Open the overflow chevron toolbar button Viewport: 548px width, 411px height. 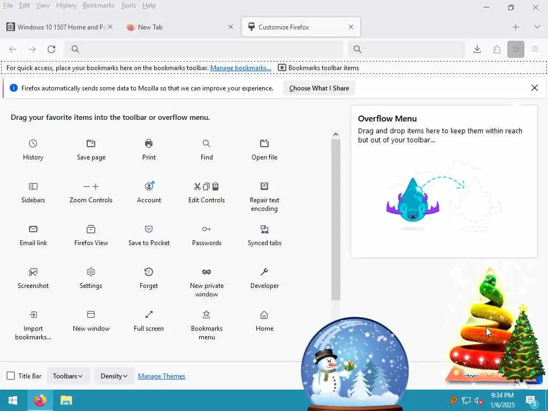(x=516, y=49)
